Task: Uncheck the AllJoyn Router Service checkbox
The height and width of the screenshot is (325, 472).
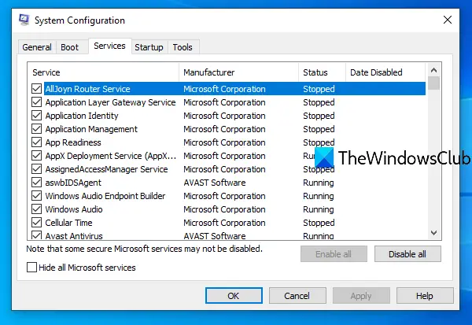Action: click(x=37, y=89)
